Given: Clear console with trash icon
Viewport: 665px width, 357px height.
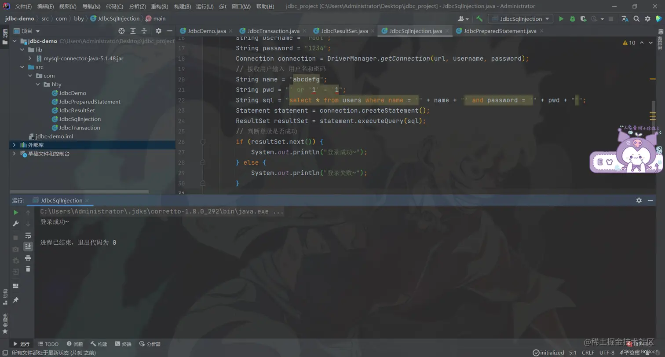Looking at the screenshot, I should coord(28,269).
